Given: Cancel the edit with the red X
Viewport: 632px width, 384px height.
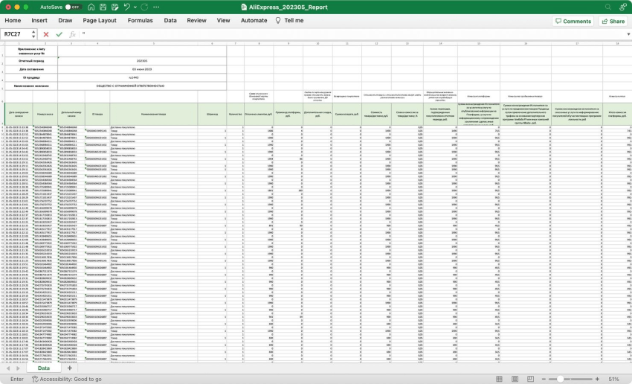Looking at the screenshot, I should (46, 34).
